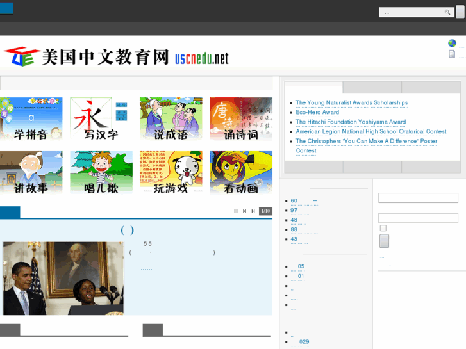Click the 1/10 slide counter
Image resolution: width=466 pixels, height=349 pixels.
(266, 211)
